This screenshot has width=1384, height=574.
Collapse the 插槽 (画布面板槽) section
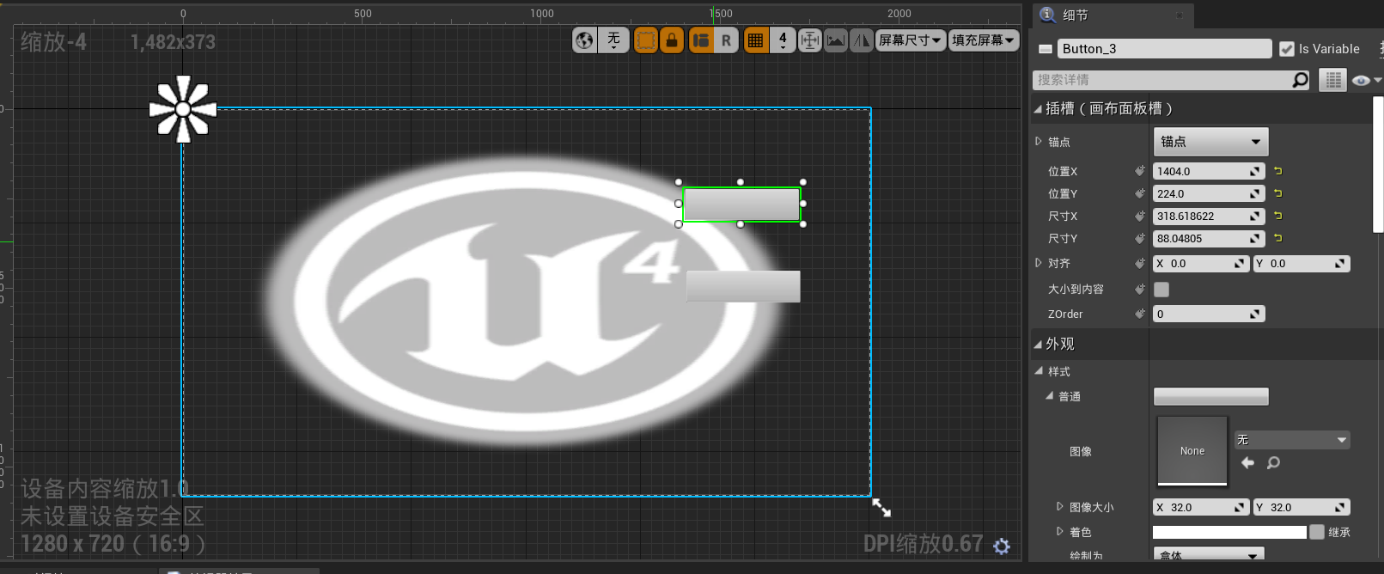tap(1038, 109)
